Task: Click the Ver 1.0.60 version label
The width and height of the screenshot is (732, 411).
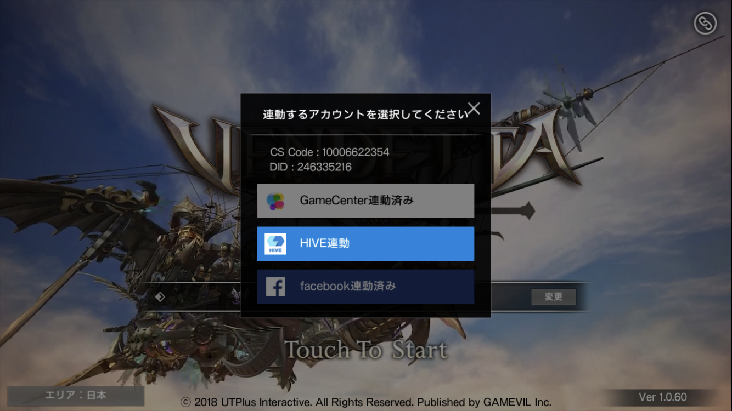Action: 663,397
